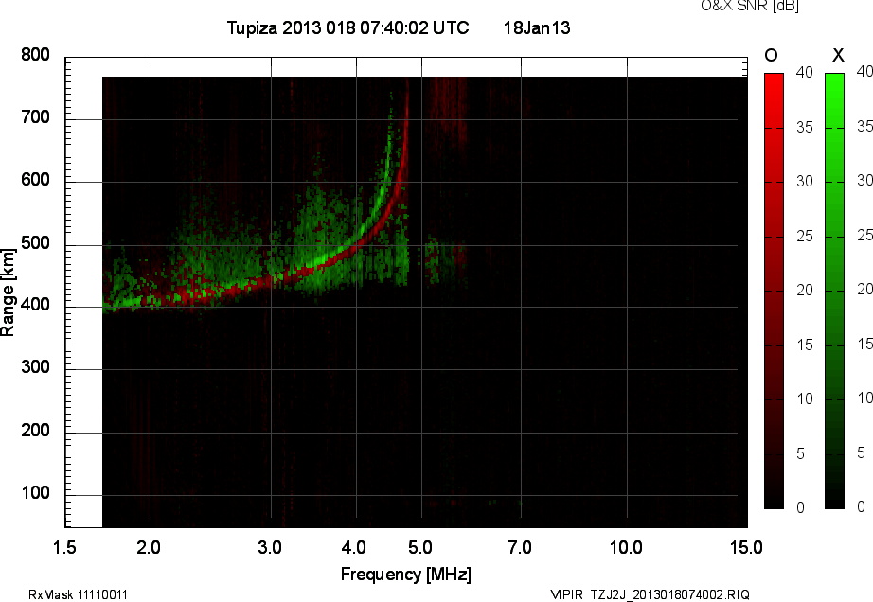Click the 3.0 MHz frequency axis label
The height and width of the screenshot is (602, 873).
[x=270, y=547]
